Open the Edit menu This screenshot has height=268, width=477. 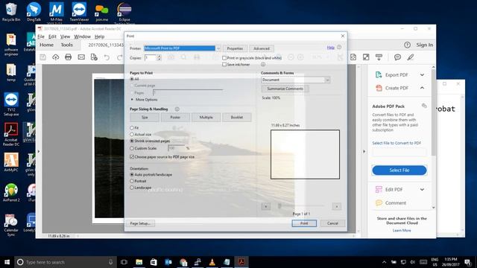(x=52, y=36)
